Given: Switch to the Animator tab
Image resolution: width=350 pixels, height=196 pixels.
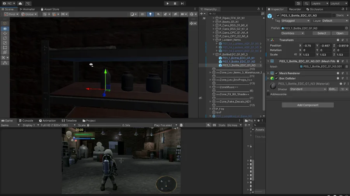Looking at the screenshot, I should [x=28, y=9].
